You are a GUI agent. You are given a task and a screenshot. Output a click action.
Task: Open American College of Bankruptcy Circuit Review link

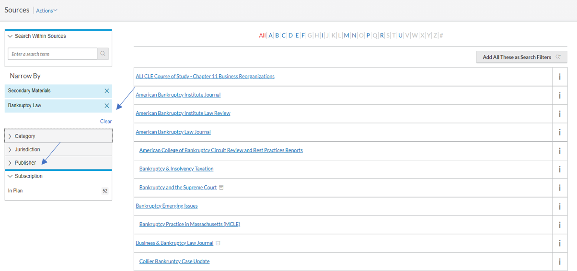click(221, 150)
